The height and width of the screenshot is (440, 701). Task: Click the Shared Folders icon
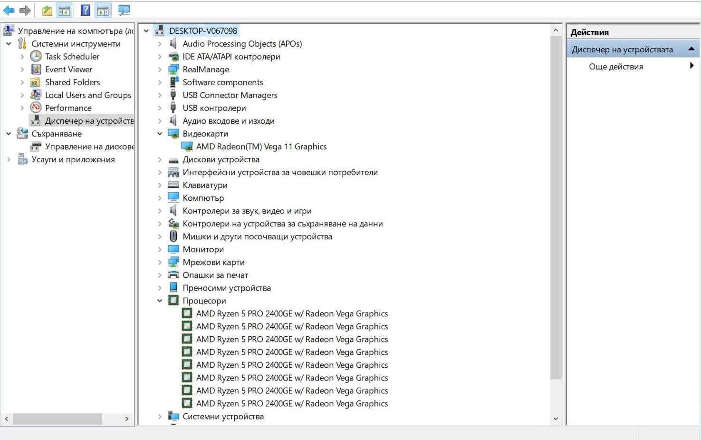(x=36, y=82)
